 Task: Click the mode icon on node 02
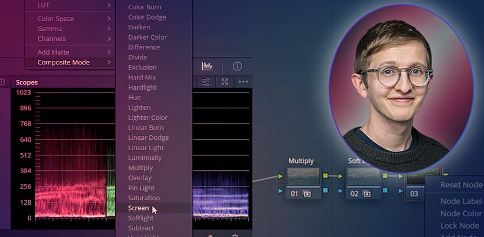coord(366,194)
